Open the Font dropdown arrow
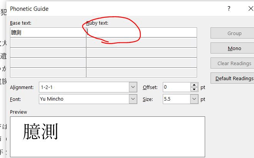 133,99
